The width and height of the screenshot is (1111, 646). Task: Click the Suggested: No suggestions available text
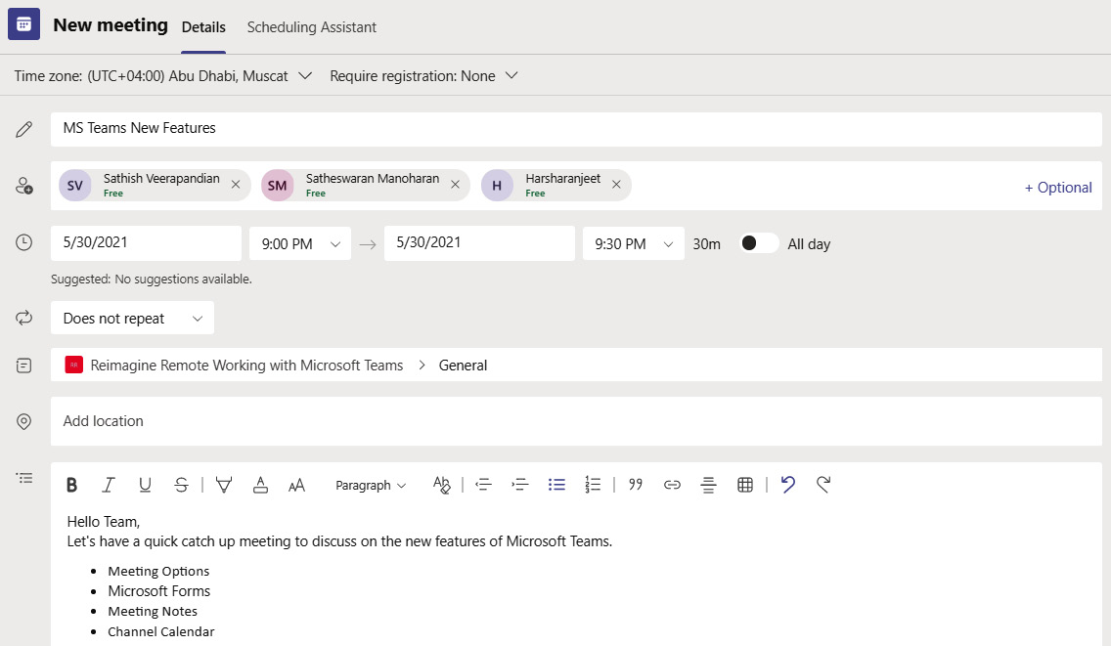pos(151,280)
